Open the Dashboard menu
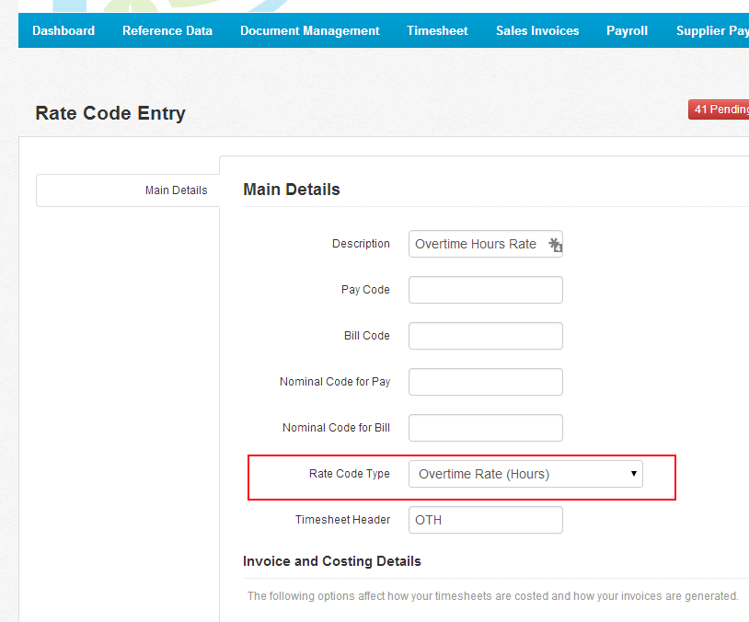Screen dimensions: 749x622 click(x=63, y=30)
